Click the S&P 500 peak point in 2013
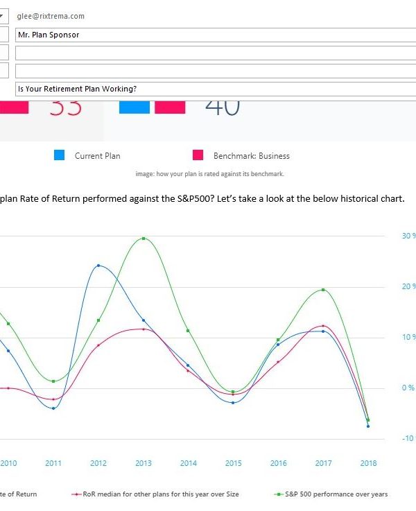This screenshot has height=511, width=416. pos(144,239)
